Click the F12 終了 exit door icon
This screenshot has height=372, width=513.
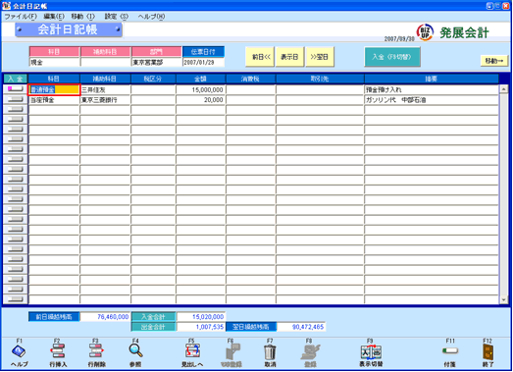click(487, 352)
